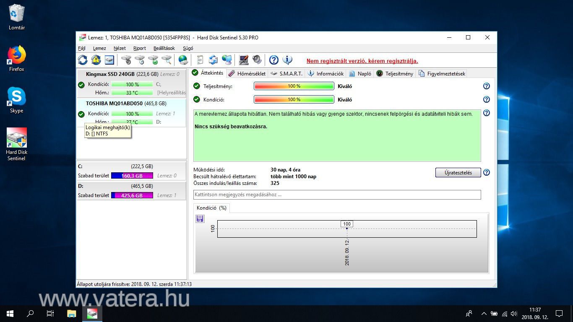Switch to the Teljesítmény tab
This screenshot has width=573, height=322.
tap(395, 73)
